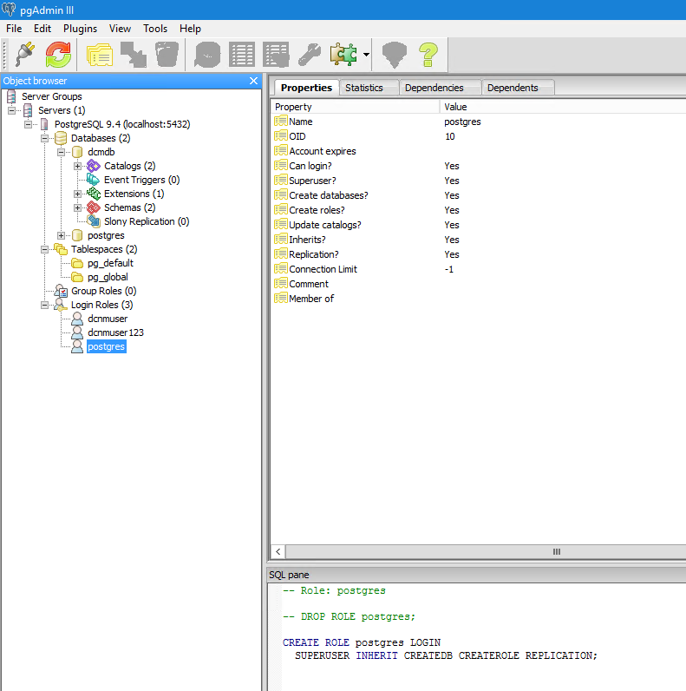This screenshot has height=691, width=686.
Task: Collapse the Servers (1) node
Action: (12, 110)
